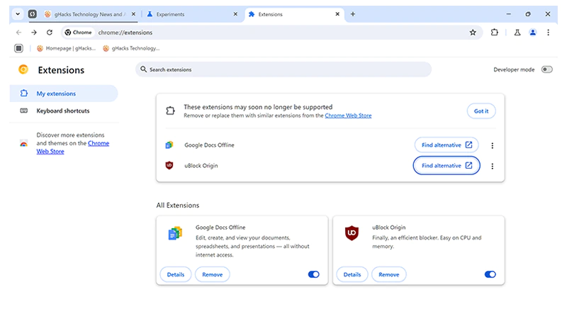This screenshot has width=567, height=331.
Task: Open the Chrome Labs flask icon
Action: pos(517,33)
